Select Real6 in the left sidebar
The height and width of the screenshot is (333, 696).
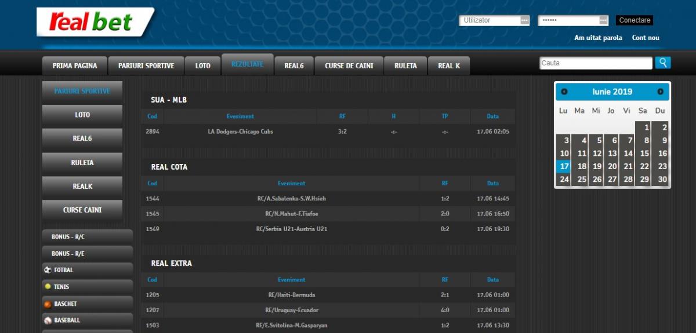82,138
